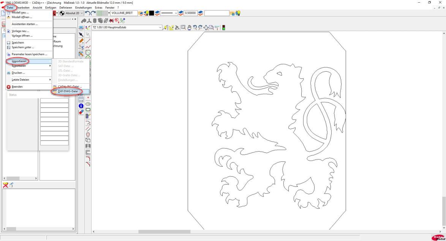Viewport: 446px width, 241px height.
Task: Toggle the green dotted grid button
Action: click(102, 13)
